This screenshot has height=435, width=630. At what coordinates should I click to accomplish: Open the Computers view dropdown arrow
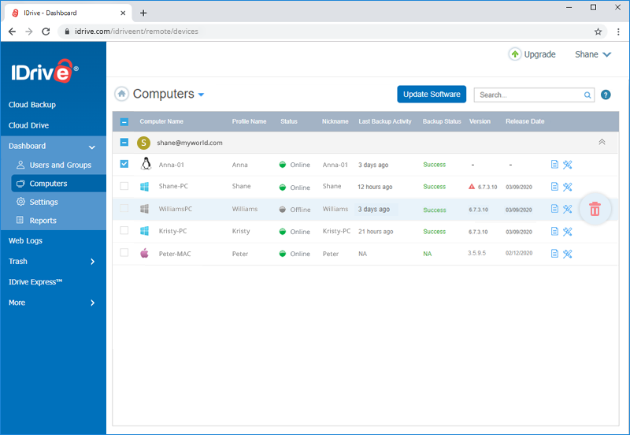point(202,95)
